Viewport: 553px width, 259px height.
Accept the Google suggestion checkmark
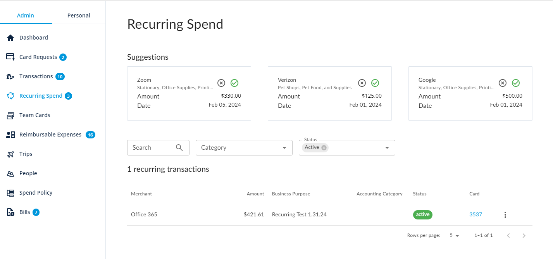click(x=515, y=83)
